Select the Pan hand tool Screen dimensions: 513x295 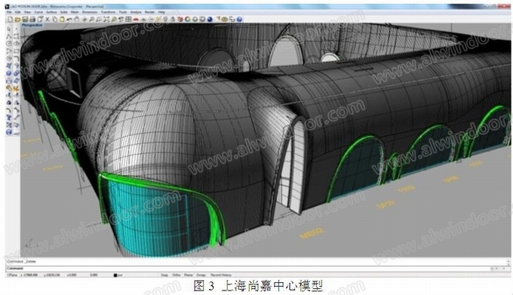(76, 20)
